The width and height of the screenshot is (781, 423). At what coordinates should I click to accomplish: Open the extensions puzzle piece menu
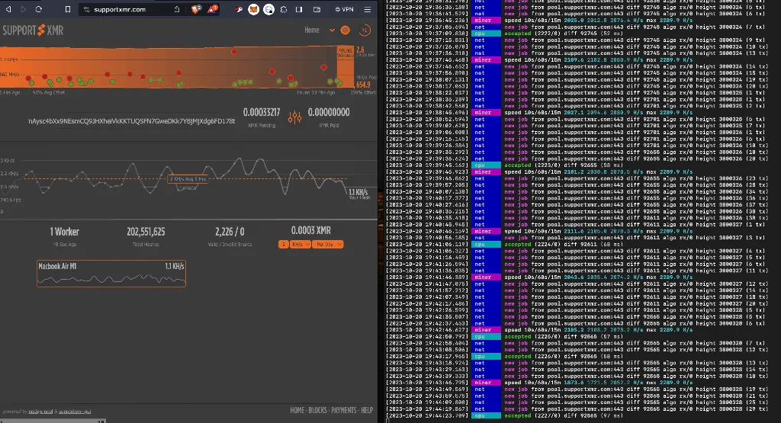284,9
